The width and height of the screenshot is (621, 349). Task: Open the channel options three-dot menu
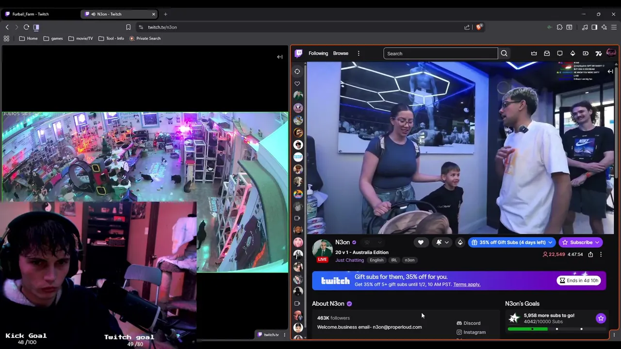coord(601,254)
